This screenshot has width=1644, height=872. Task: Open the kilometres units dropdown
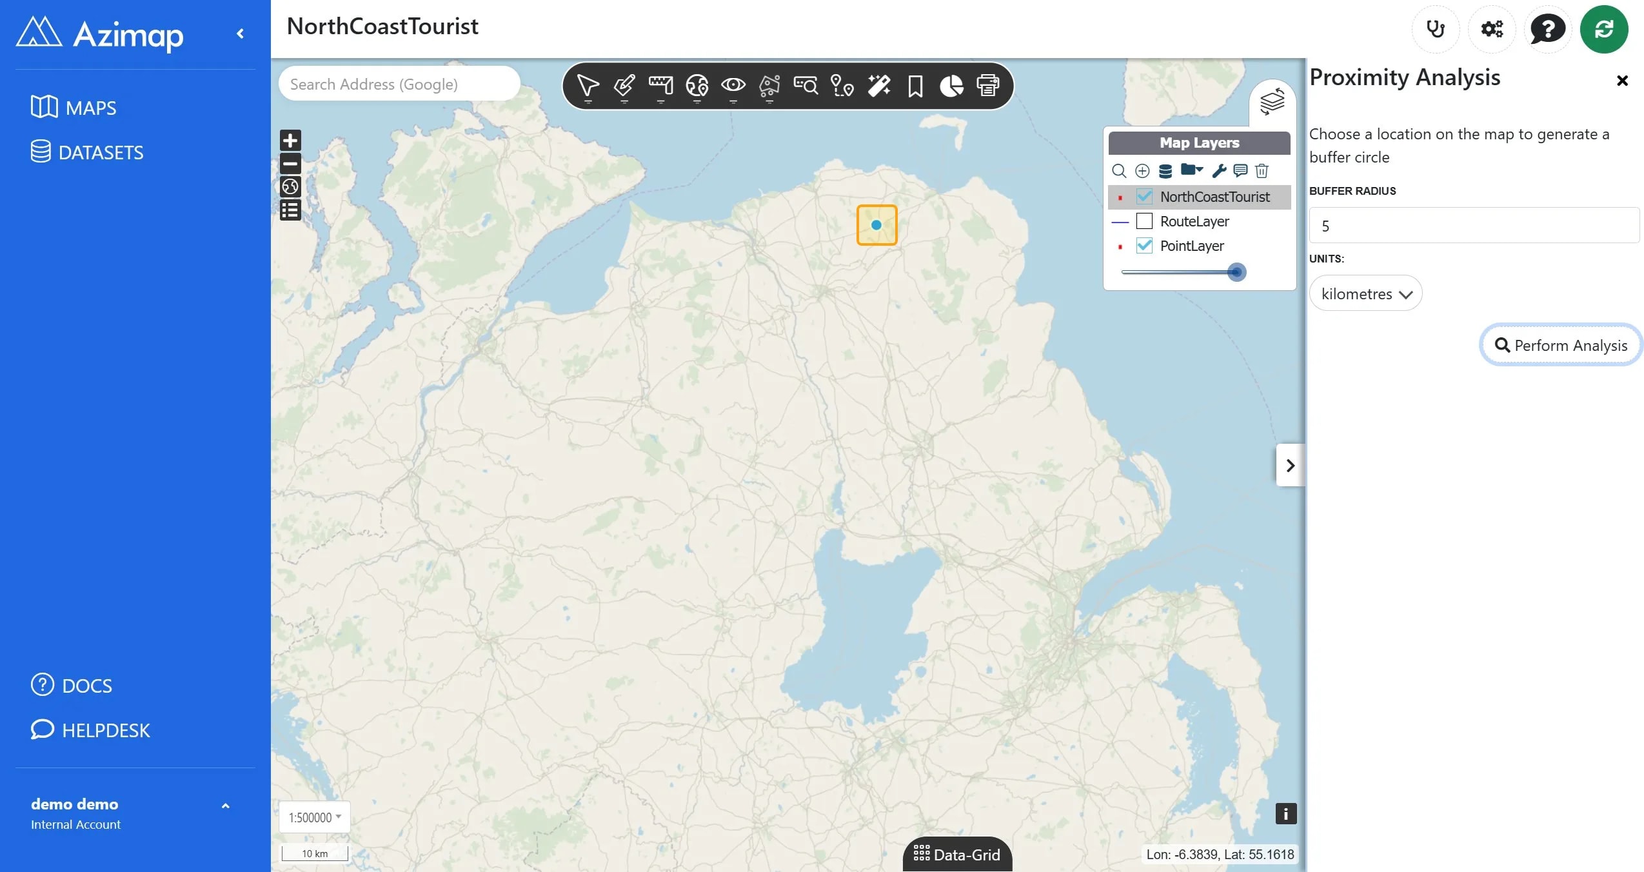pos(1365,293)
